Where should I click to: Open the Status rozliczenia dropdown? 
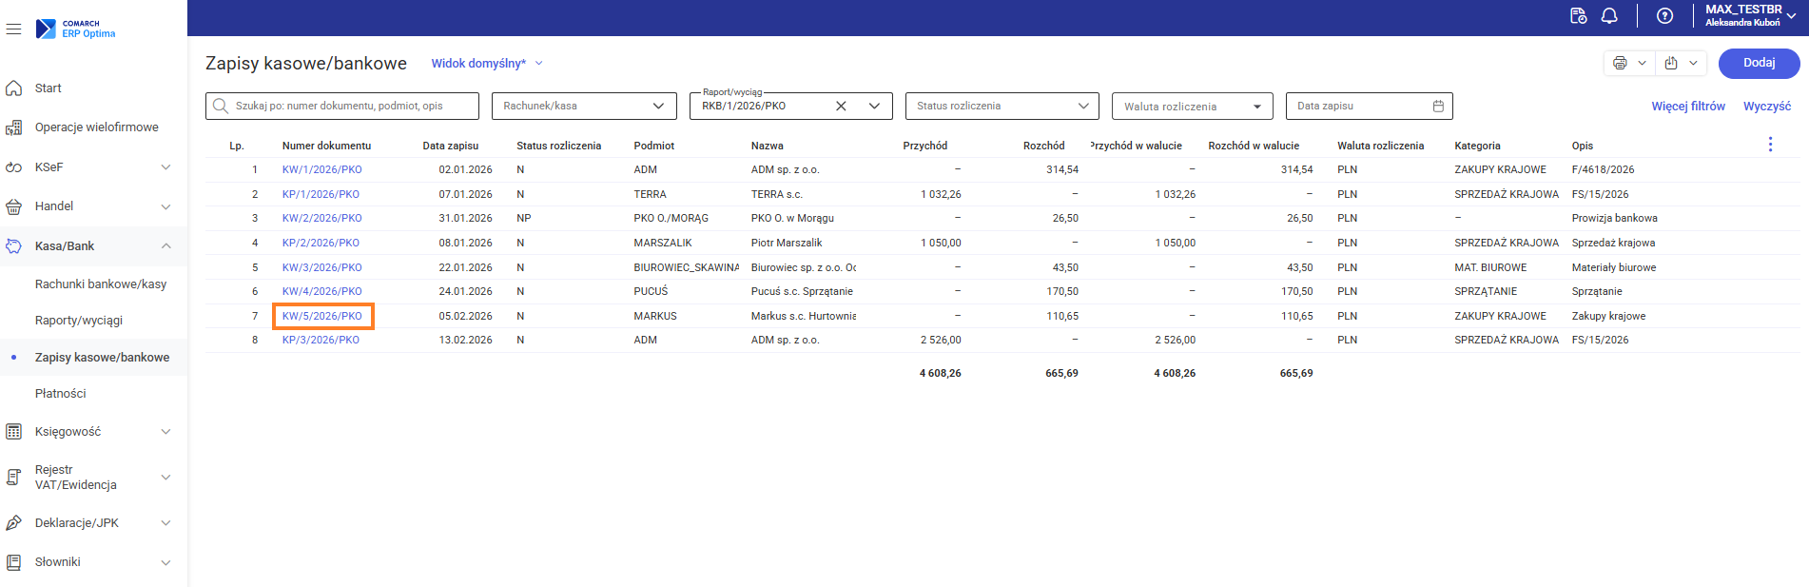point(1083,107)
